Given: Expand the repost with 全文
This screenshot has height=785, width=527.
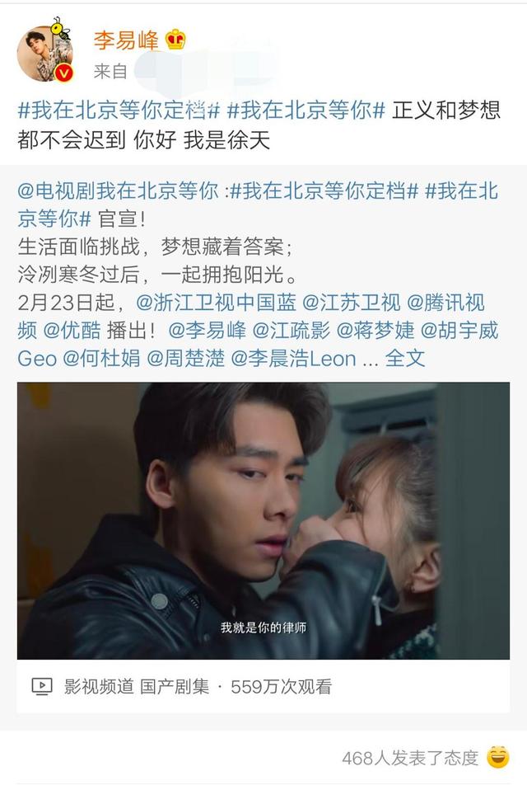Looking at the screenshot, I should point(405,359).
